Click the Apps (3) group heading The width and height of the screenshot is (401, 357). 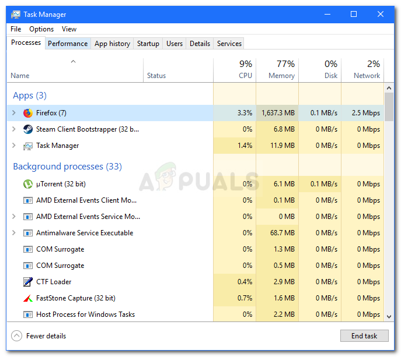(30, 96)
